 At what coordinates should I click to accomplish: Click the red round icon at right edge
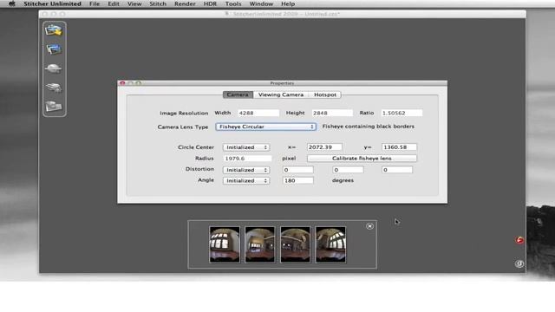(519, 241)
